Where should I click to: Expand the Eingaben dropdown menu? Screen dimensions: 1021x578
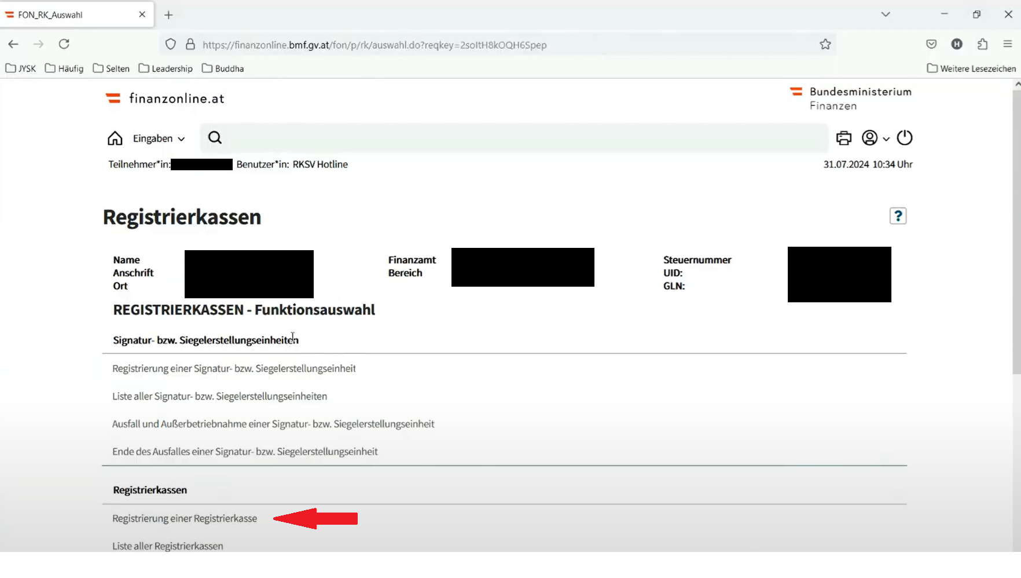pyautogui.click(x=159, y=138)
